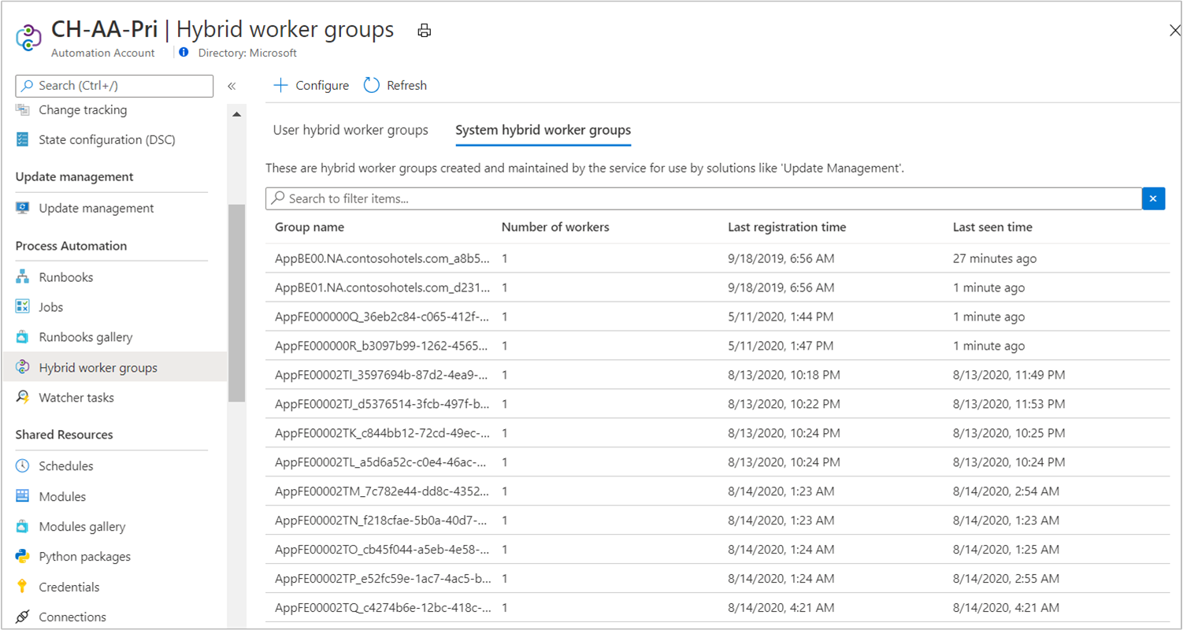
Task: Open the AppBE00.NA.contosohotels.com group row
Action: click(382, 258)
